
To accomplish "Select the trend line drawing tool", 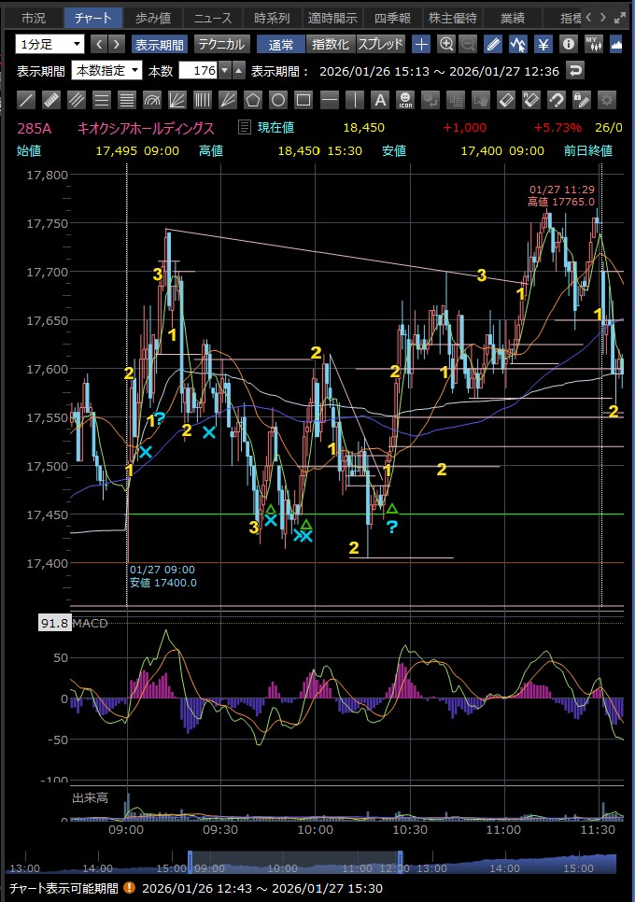I will [x=27, y=100].
